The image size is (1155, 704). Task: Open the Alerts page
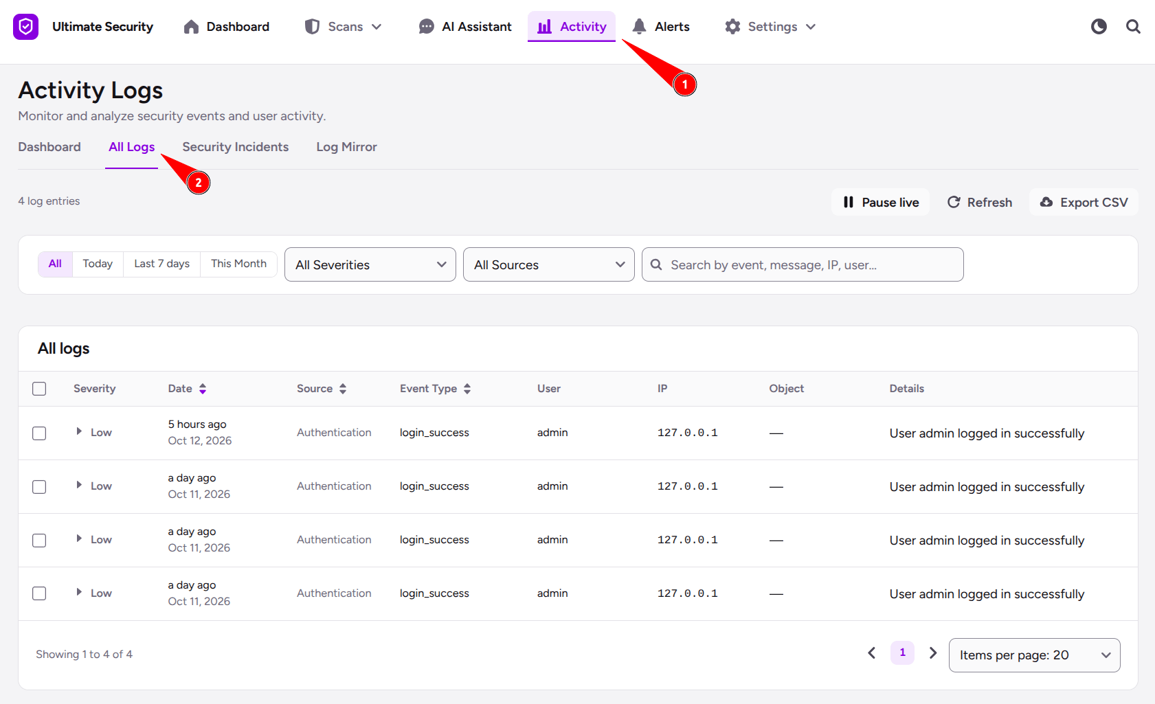tap(660, 27)
